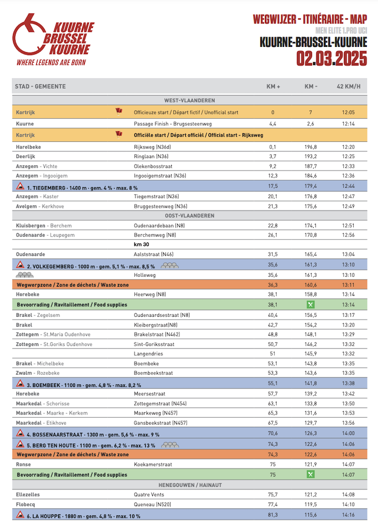
Task: Click the Boembeek climb warning icon
Action: [x=19, y=383]
